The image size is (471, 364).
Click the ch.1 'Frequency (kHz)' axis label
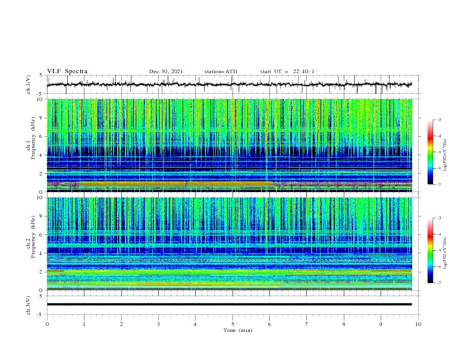point(33,138)
